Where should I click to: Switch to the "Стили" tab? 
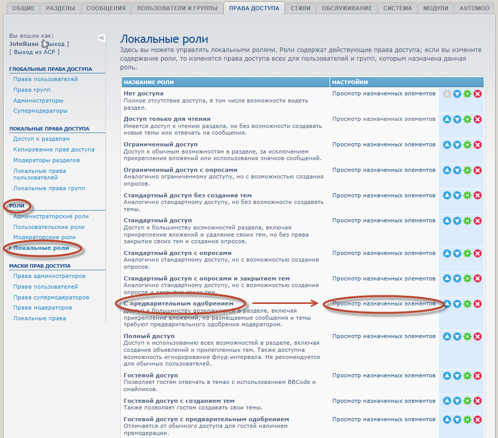[300, 8]
